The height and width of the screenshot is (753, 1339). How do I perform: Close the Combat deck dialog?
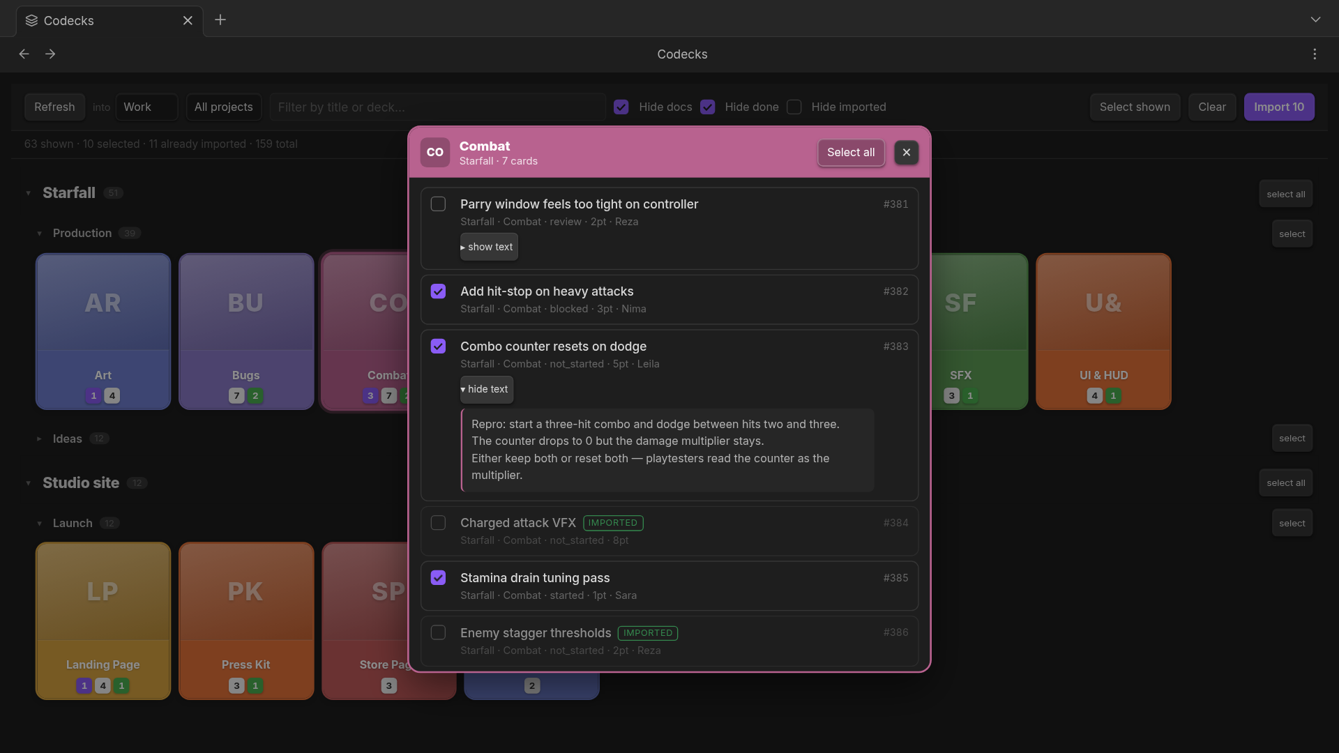[906, 153]
